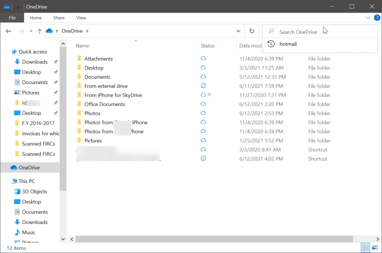Click cloud status icon for Desktop folder
Image resolution: width=382 pixels, height=253 pixels.
pos(203,68)
